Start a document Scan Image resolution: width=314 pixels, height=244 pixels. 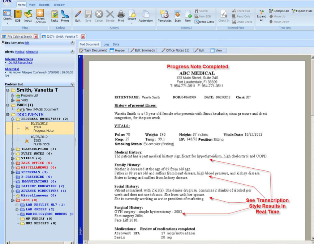pos(177,15)
